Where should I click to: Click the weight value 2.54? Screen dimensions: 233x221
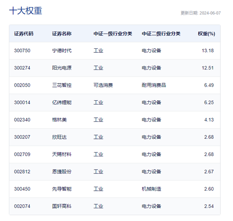pos(209,206)
